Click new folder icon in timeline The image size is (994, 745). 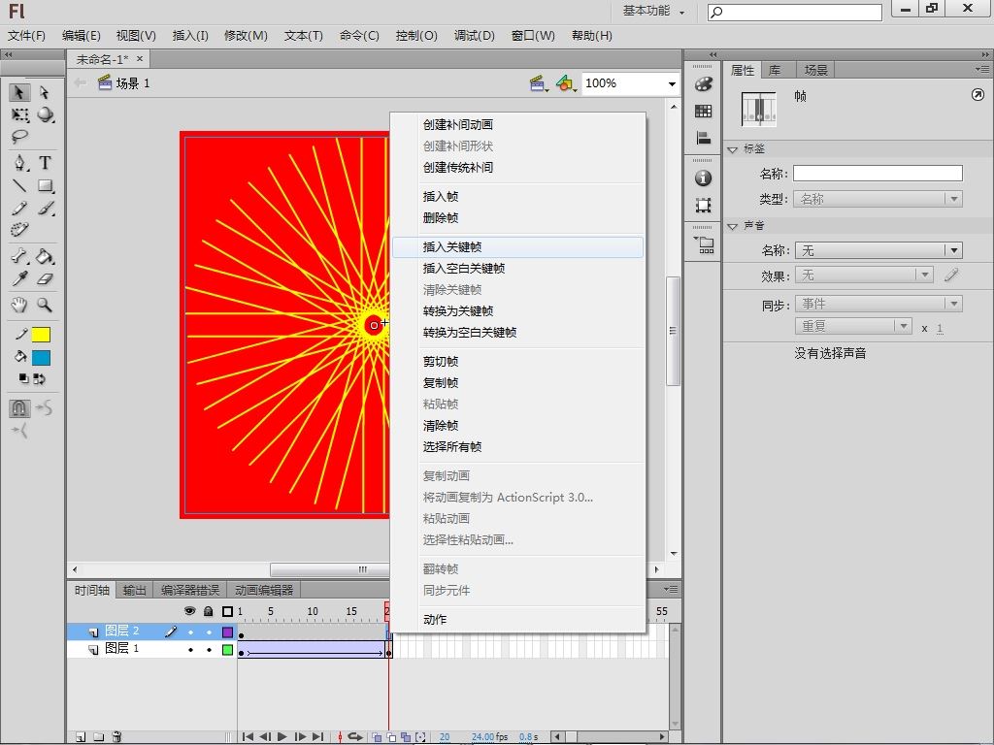click(x=98, y=737)
